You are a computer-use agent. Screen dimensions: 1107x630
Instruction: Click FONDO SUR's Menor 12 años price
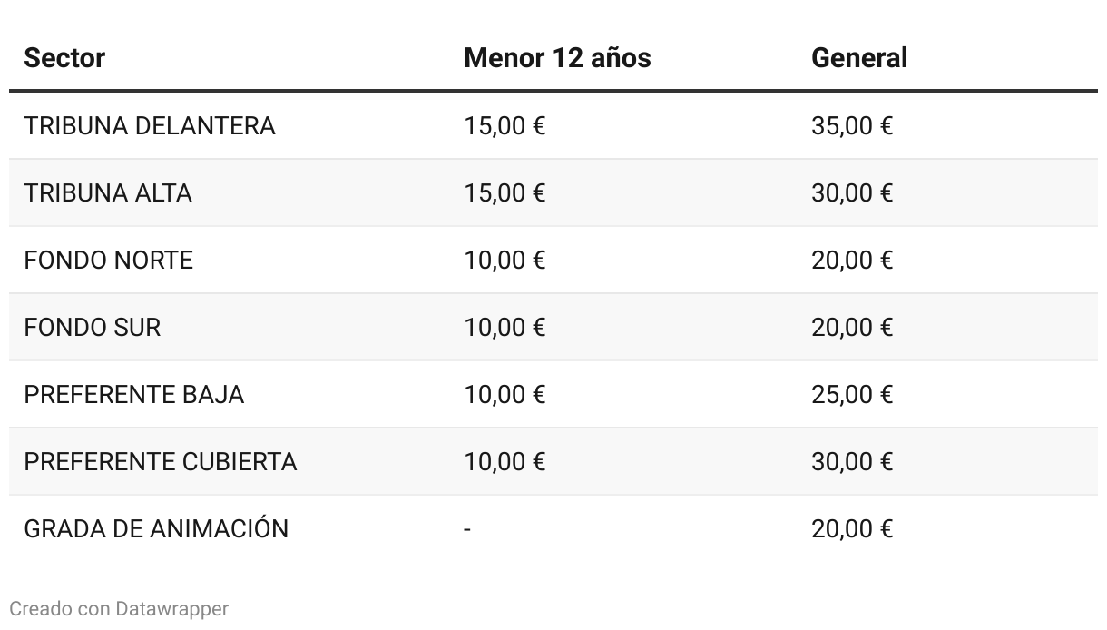tap(505, 327)
